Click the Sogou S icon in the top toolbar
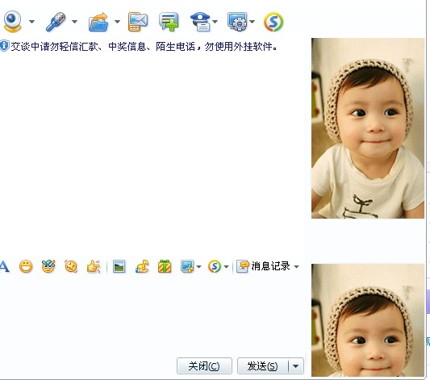The image size is (430, 380). coord(273,22)
